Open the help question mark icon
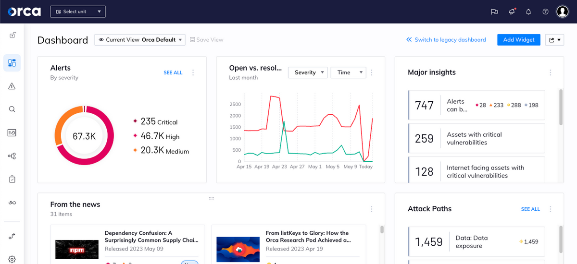 pos(545,12)
